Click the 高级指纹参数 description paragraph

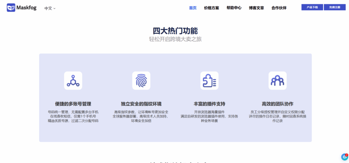click(x=141, y=116)
